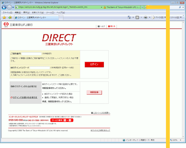Screen dimensions: 186x148
Task: Open the recent pages dropdown beside forward arrow
Action: (x=13, y=7)
